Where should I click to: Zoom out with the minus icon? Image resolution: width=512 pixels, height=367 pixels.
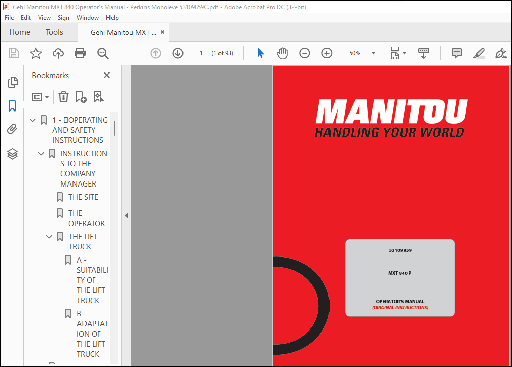(304, 53)
